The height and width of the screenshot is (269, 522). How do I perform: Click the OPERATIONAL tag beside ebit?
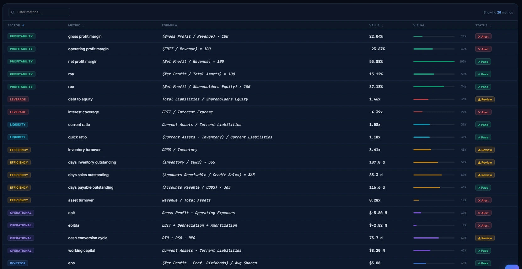pyautogui.click(x=21, y=213)
